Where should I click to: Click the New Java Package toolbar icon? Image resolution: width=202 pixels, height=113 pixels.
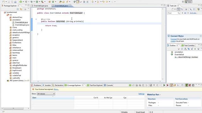coord(50,2)
